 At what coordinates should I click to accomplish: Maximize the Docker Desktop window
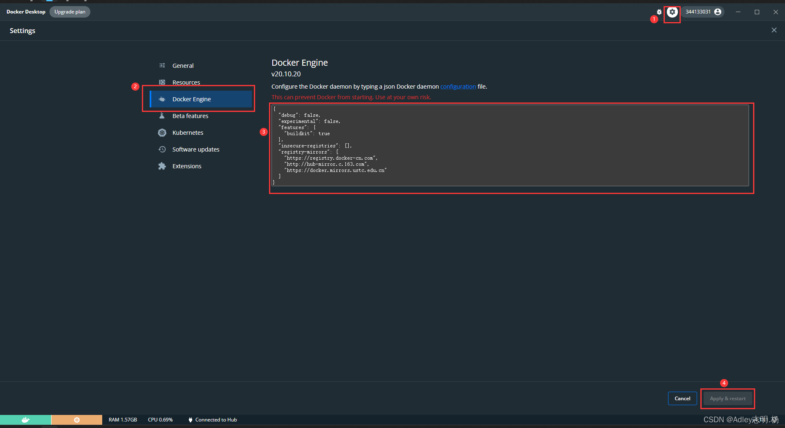tap(757, 12)
